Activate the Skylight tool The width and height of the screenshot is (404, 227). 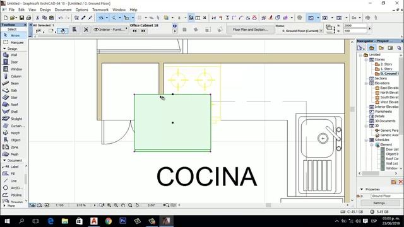pos(13,119)
